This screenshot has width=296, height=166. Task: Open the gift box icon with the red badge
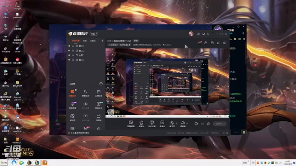click(x=200, y=43)
